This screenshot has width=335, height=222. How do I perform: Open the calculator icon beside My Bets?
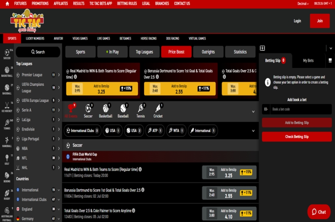click(330, 61)
